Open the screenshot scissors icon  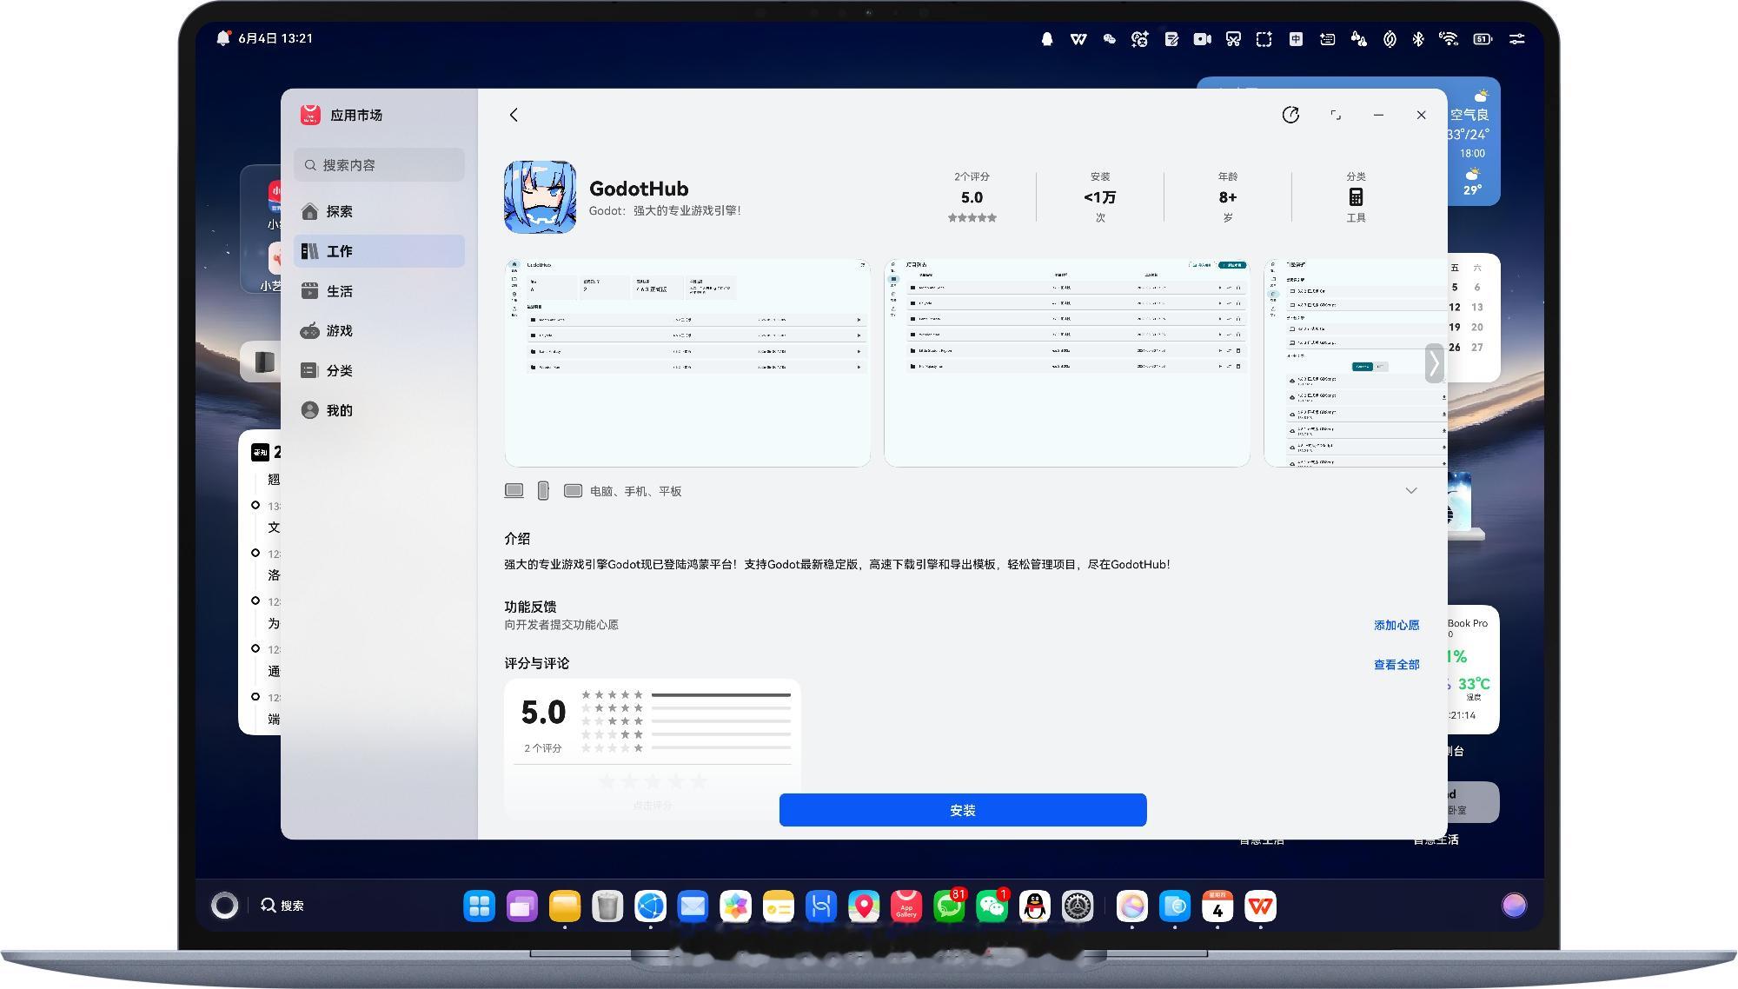pyautogui.click(x=1233, y=39)
